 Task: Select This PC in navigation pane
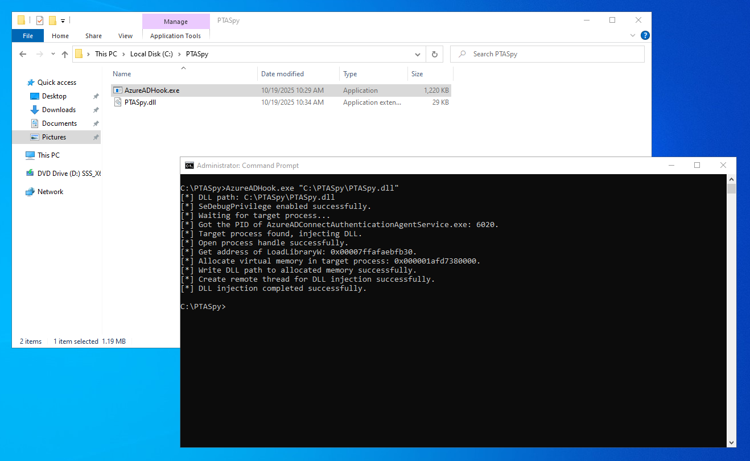coord(48,155)
